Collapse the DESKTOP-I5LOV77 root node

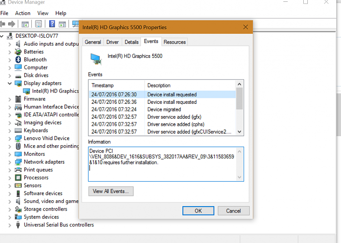click(2, 36)
